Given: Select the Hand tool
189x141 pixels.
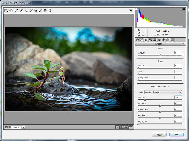Looking at the screenshot, I should click(x=11, y=11).
